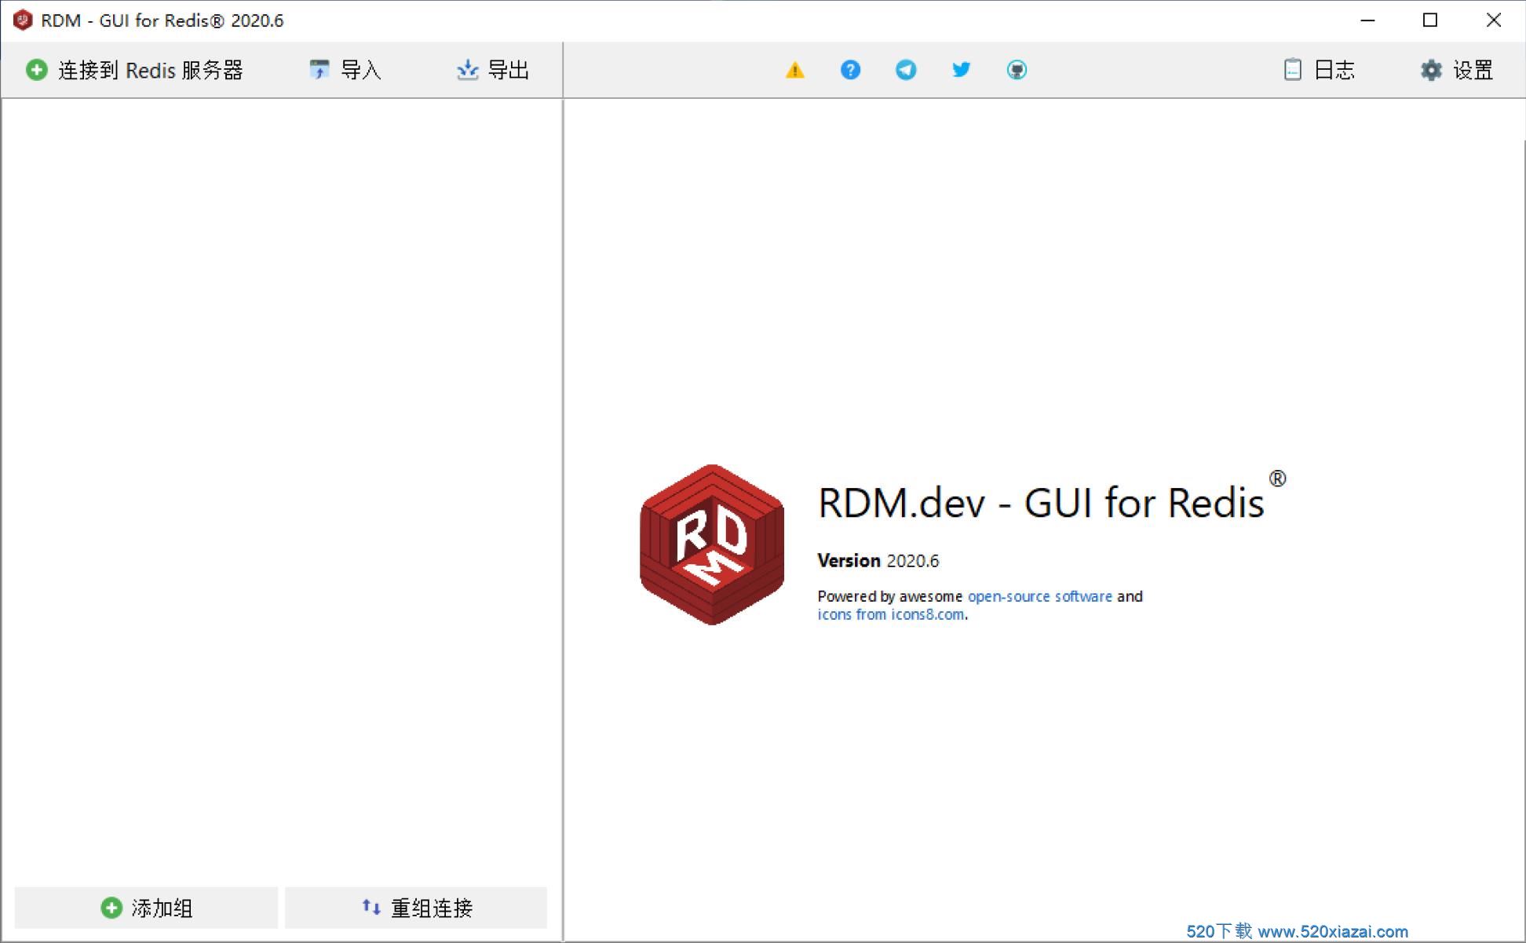The height and width of the screenshot is (943, 1526).
Task: Open the blue help question mark icon
Action: coord(850,70)
